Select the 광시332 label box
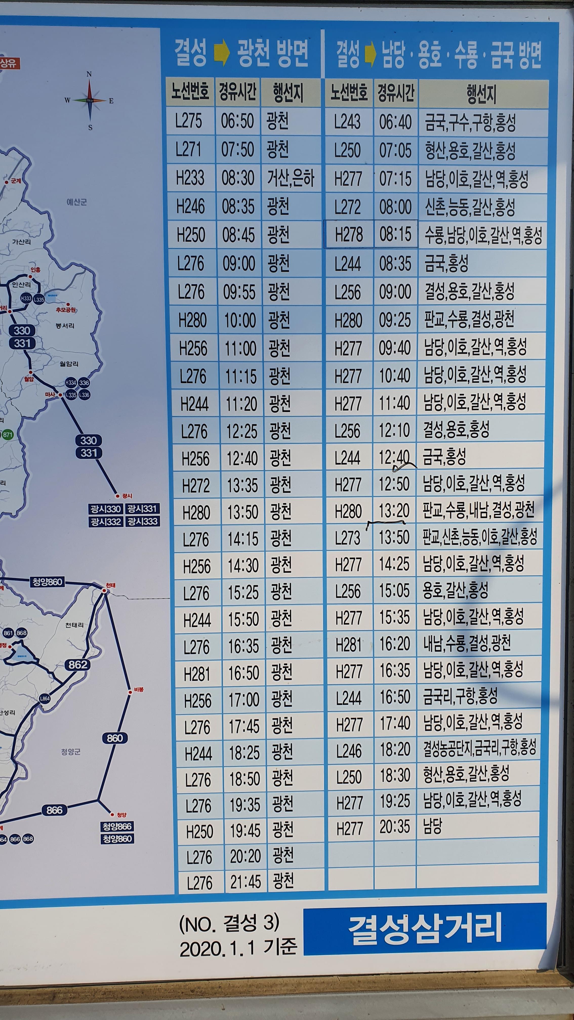 (106, 522)
